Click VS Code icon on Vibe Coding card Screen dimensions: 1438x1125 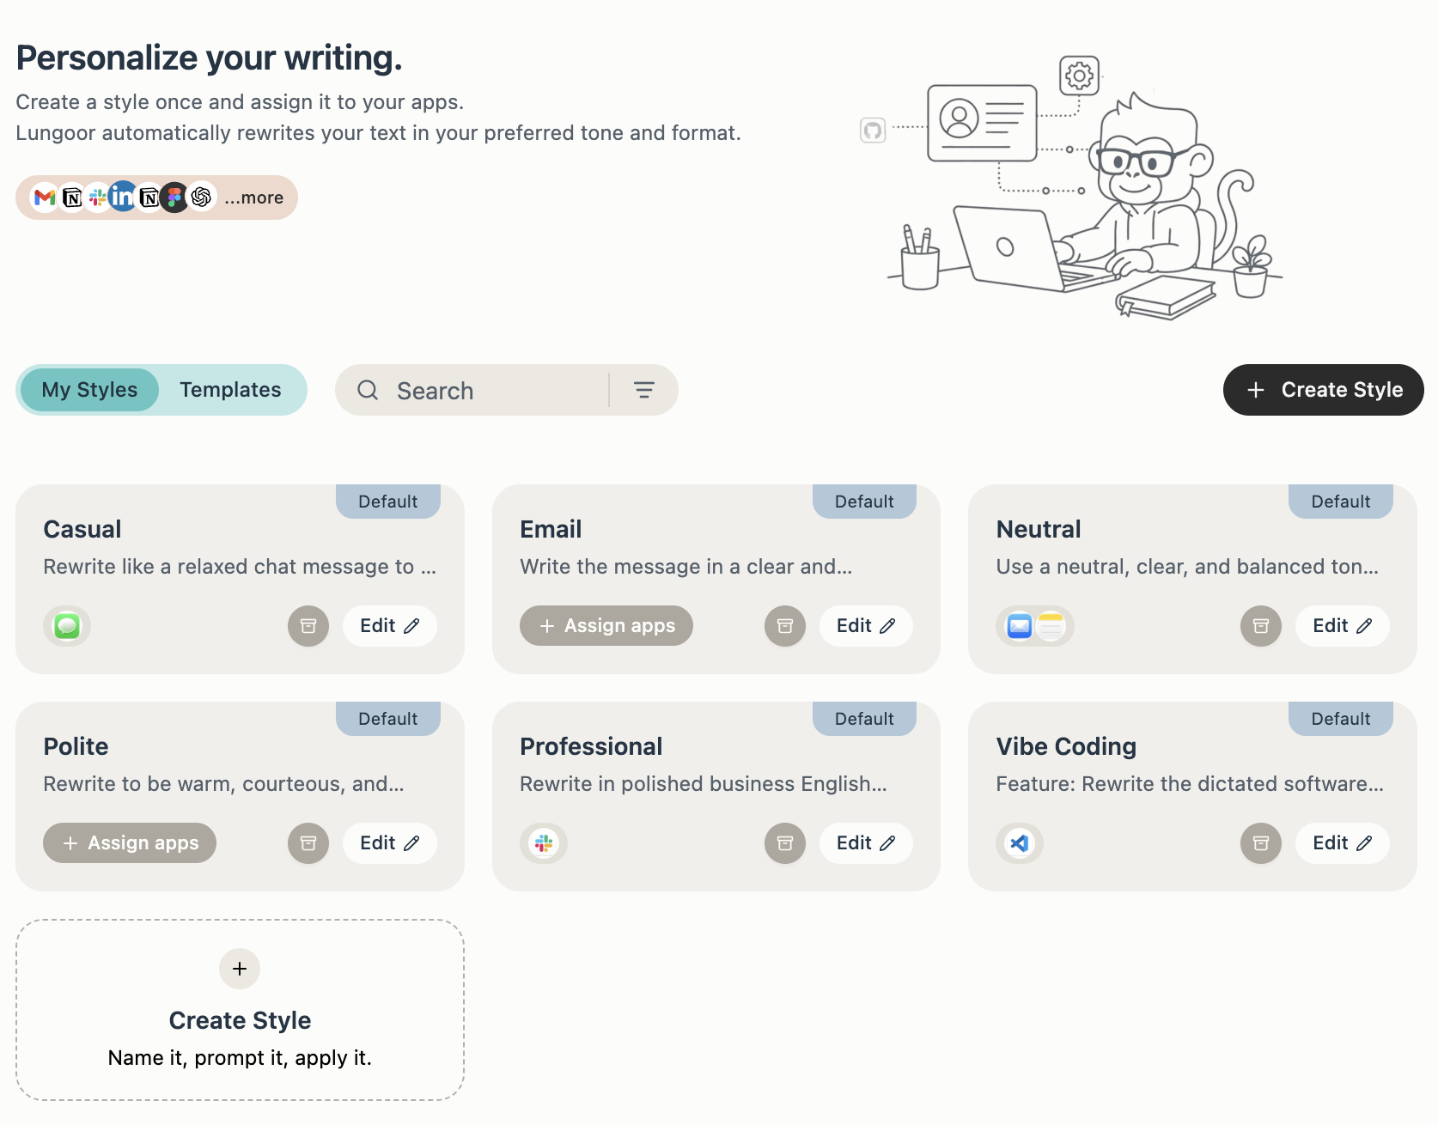pyautogui.click(x=1020, y=843)
